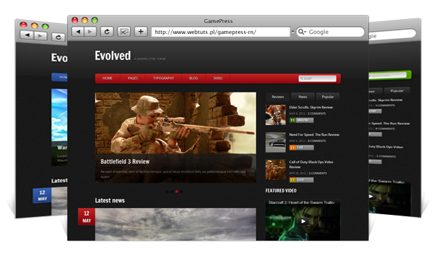Select the last slider pagination dot
Screen dimensions: 435x255
181,192
